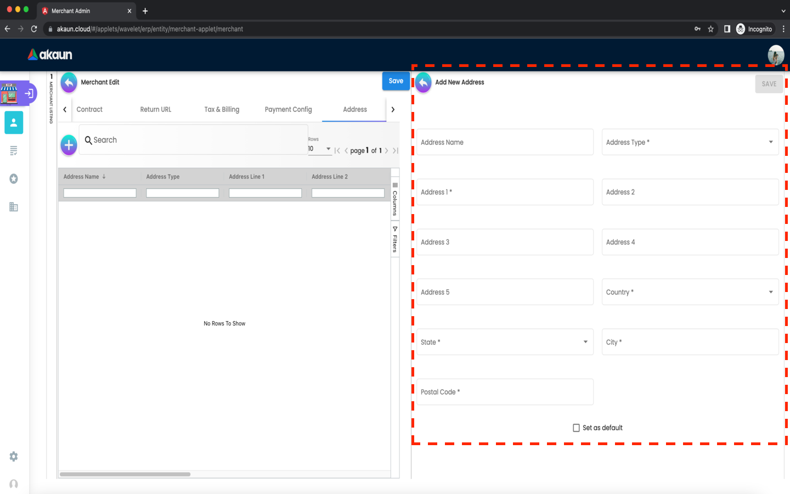Open the building icon in left sidebar
The image size is (790, 494).
pos(14,207)
